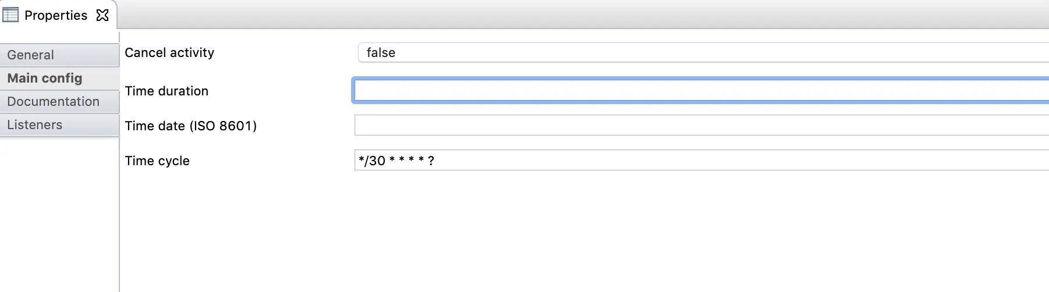This screenshot has height=292, width=1049.
Task: Click the Time cycle label
Action: coord(157,161)
